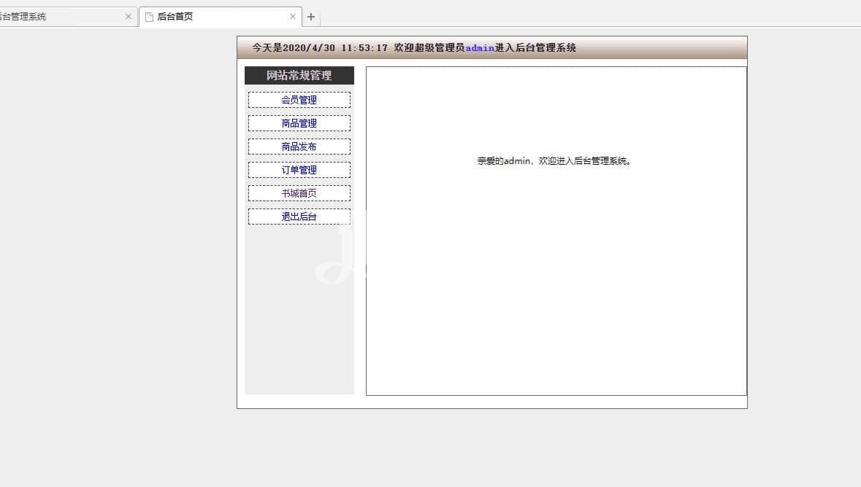Close the 后台管理系统 tab

click(x=129, y=17)
